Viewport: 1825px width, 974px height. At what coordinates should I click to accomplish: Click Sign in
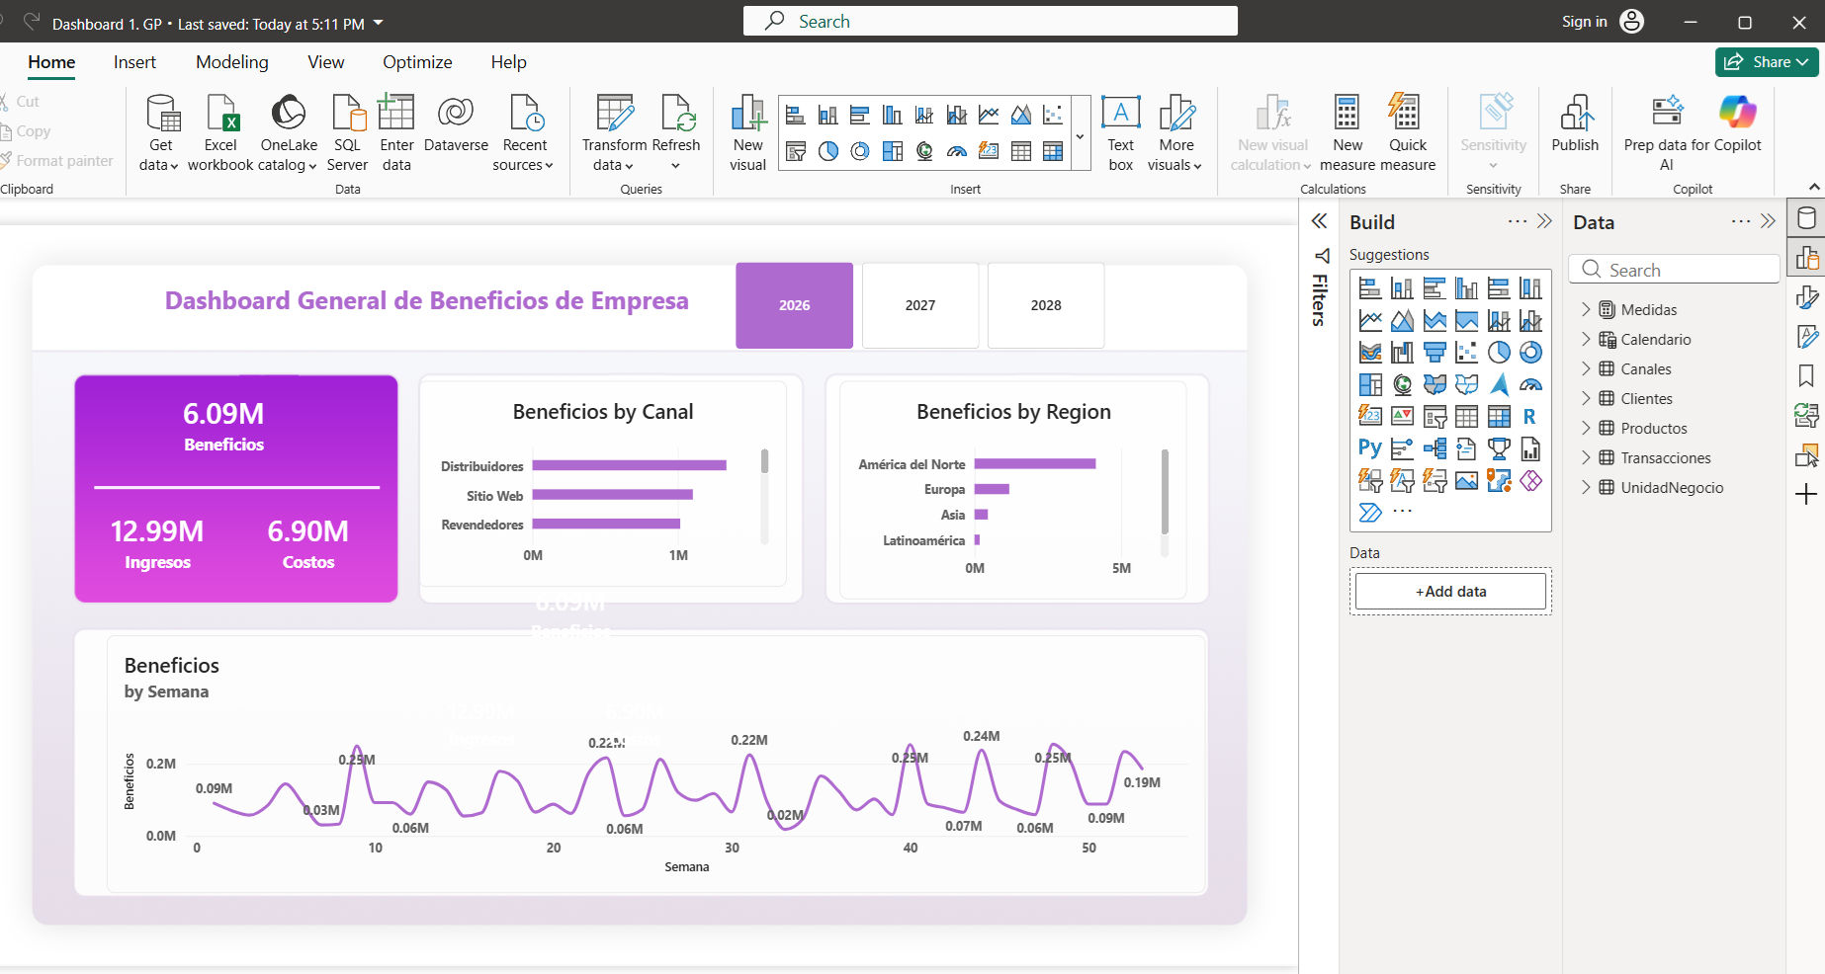1585,22
